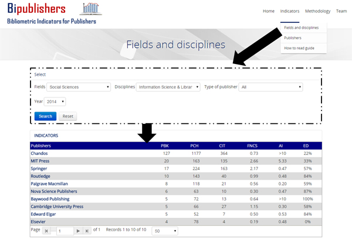
Task: Click MIT Press FNCS value 2.66
Action: coord(254,161)
